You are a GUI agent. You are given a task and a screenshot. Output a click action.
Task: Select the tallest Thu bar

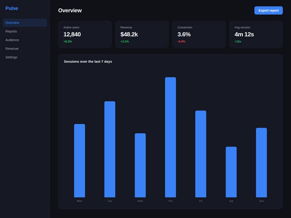tap(170, 137)
